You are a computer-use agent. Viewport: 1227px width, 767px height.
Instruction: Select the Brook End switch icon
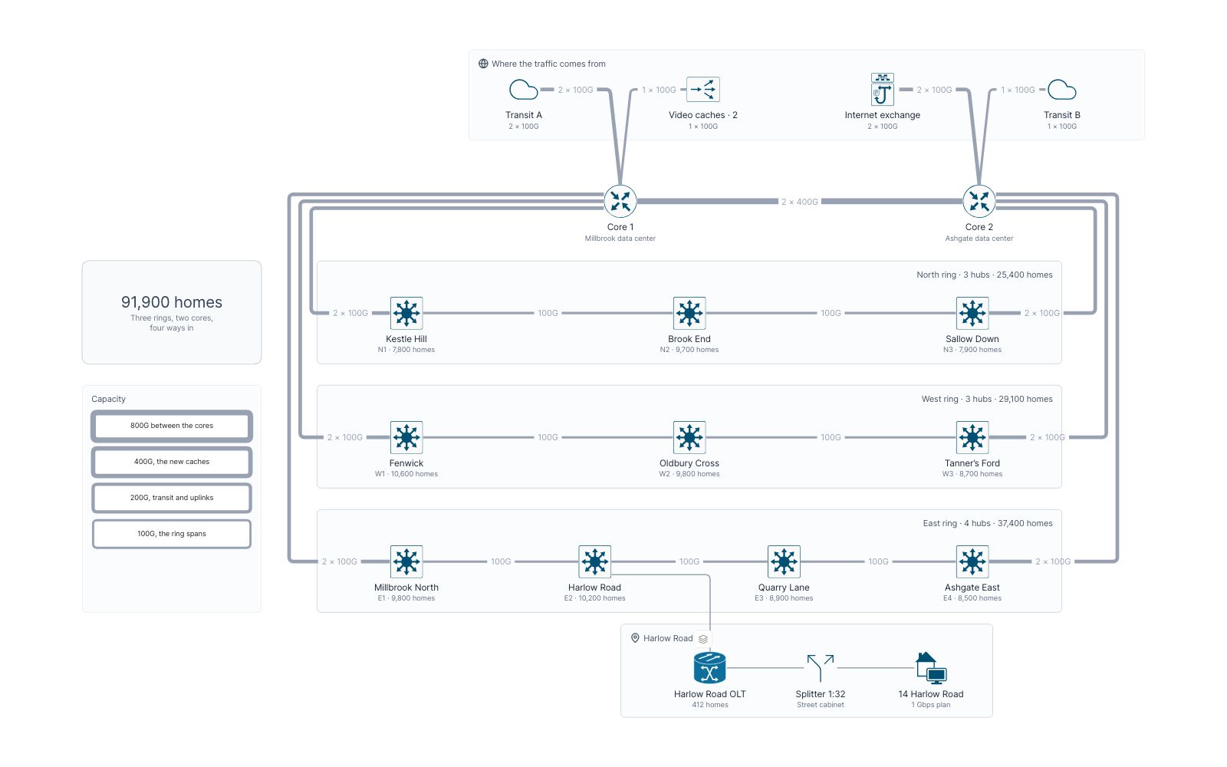(689, 313)
